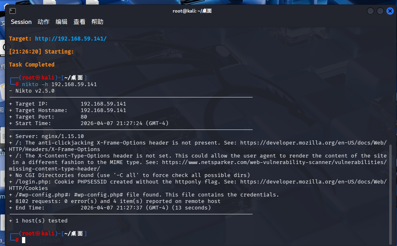Screen dimensions: 397x246
Task: Click the terminal icon in the title bar
Action: pos(13,11)
